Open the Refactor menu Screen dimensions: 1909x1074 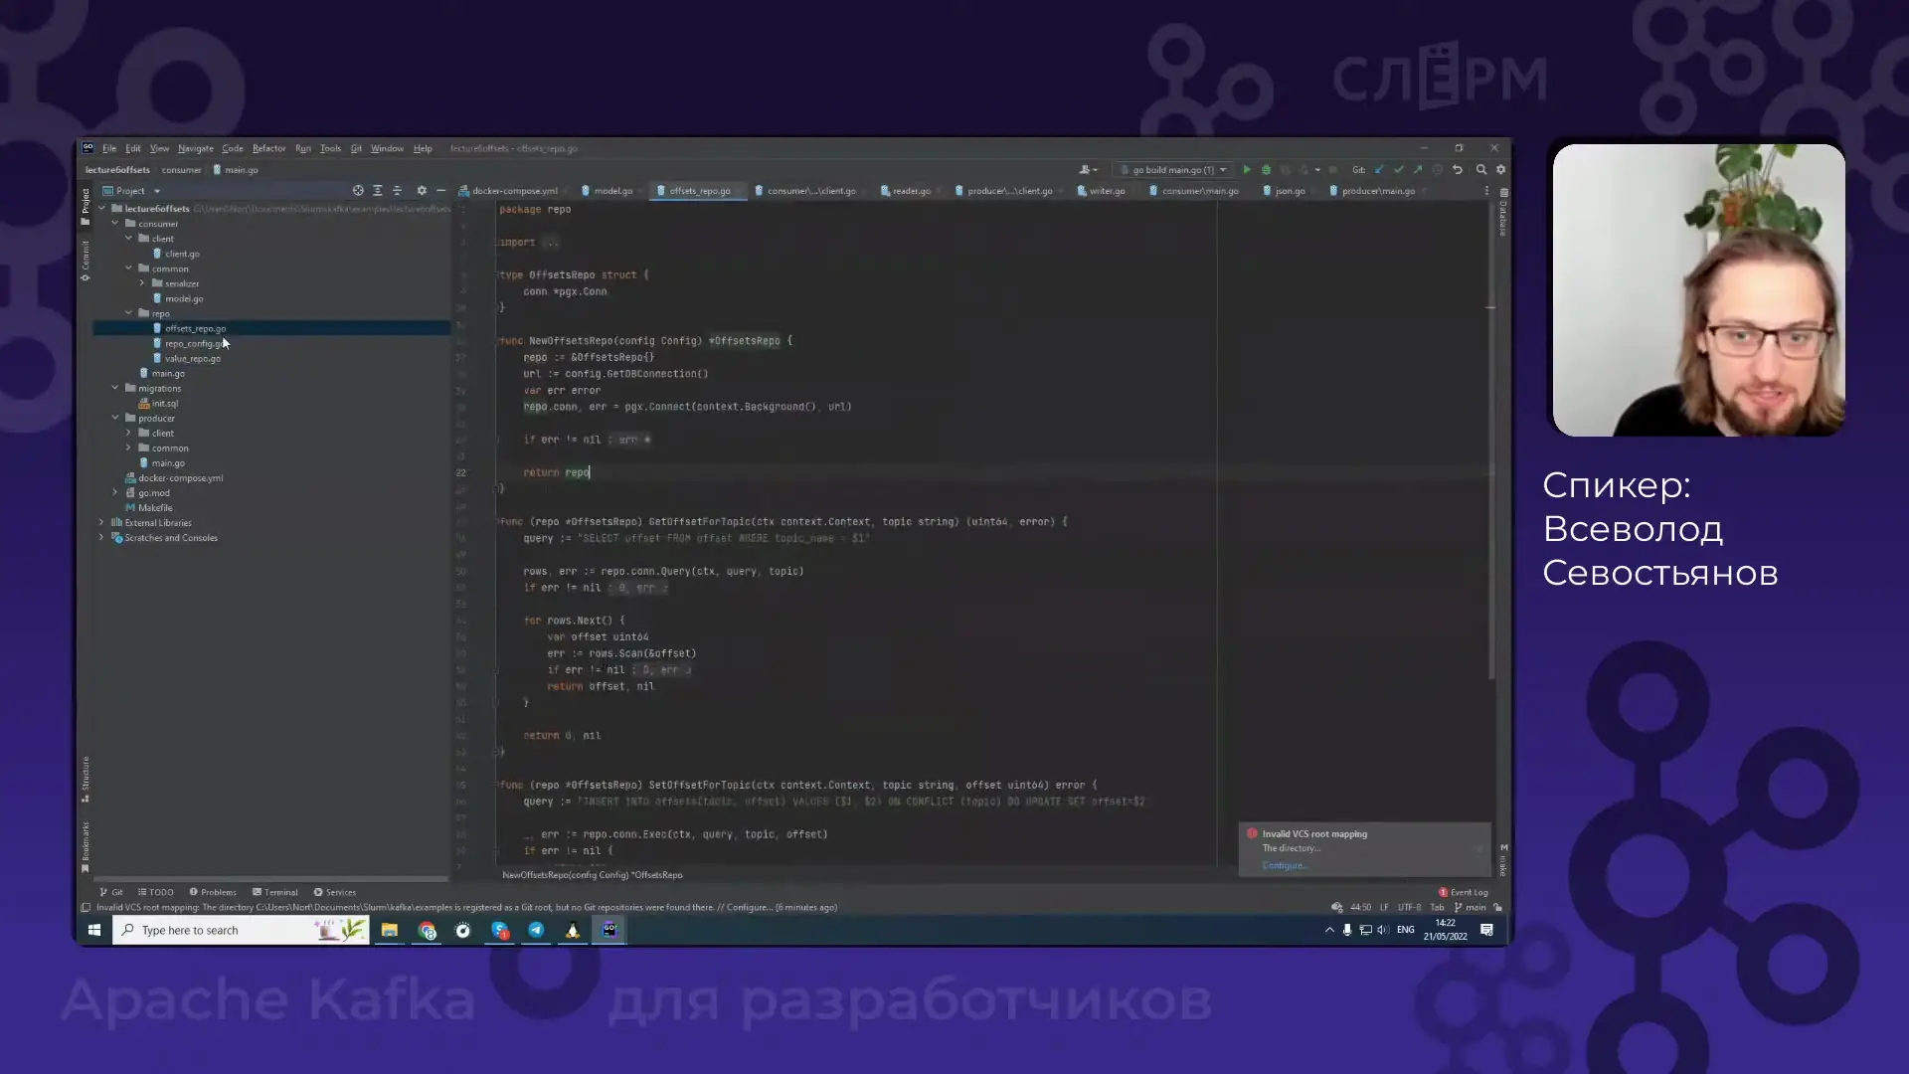268,148
